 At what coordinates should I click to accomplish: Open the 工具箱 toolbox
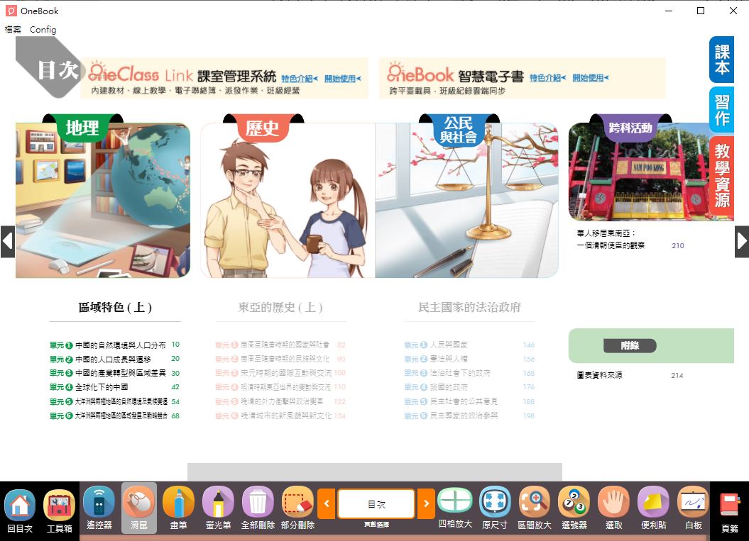pos(59,511)
